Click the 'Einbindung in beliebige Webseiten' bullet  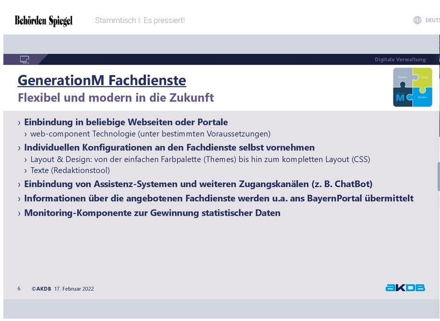(x=126, y=122)
